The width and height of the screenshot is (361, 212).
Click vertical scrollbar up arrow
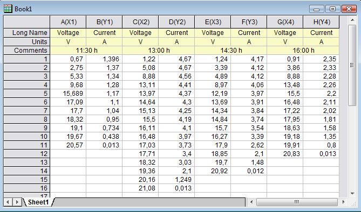pos(352,20)
